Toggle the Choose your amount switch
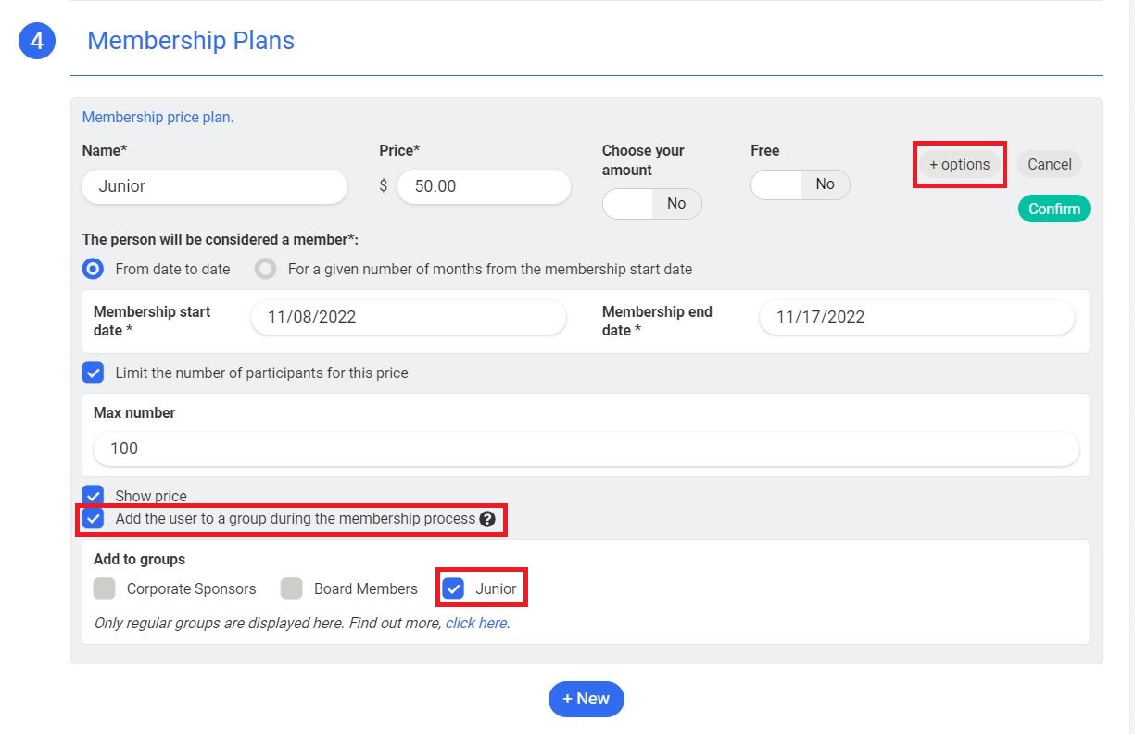The width and height of the screenshot is (1135, 734). (651, 203)
